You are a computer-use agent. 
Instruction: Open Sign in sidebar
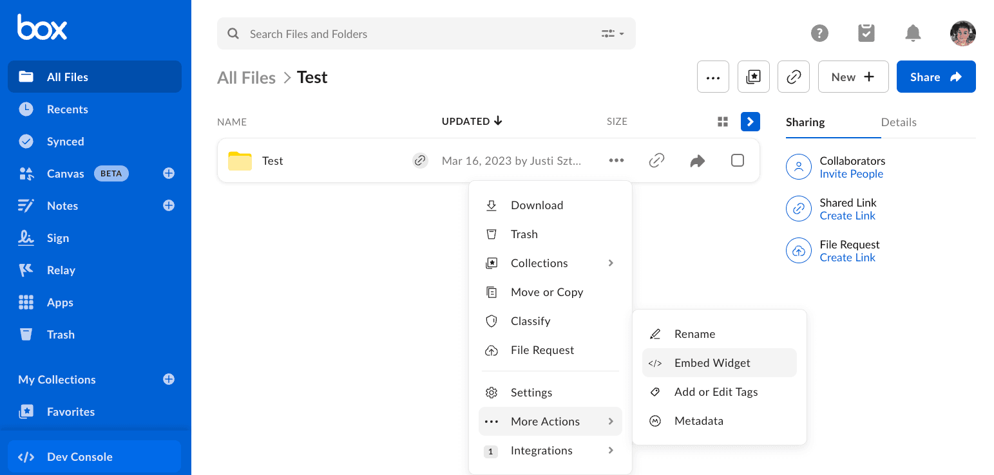[x=95, y=237]
